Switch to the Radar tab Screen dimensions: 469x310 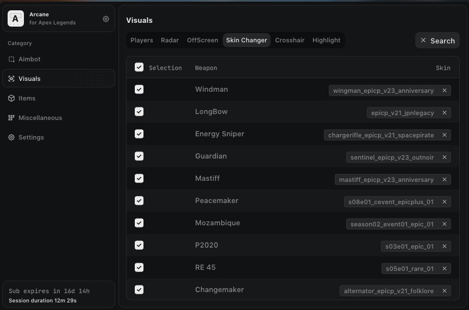pos(170,40)
